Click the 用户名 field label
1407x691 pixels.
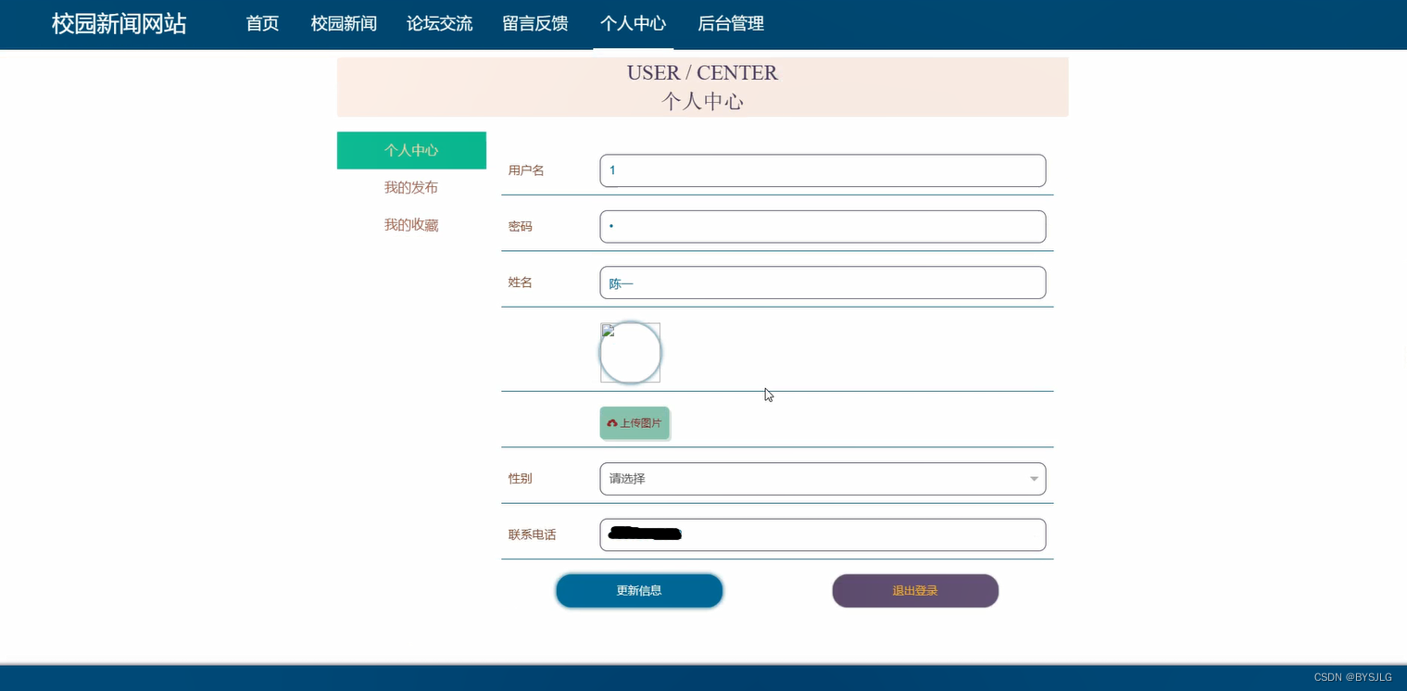click(x=526, y=170)
